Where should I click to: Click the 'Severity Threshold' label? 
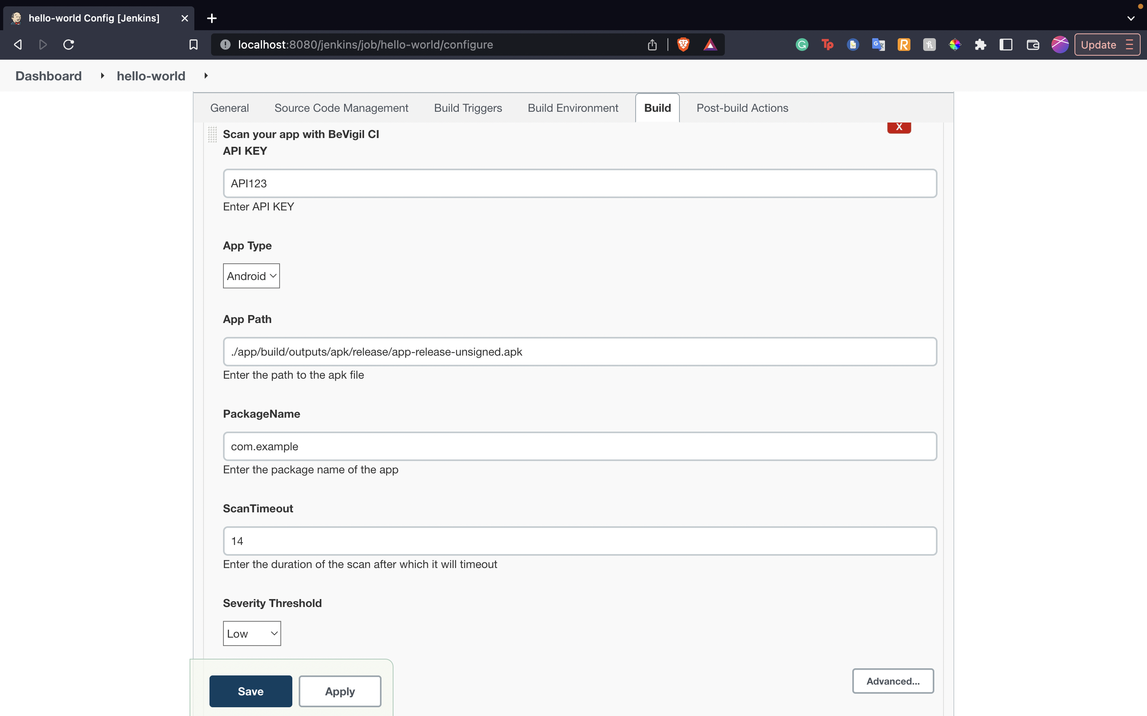click(272, 603)
